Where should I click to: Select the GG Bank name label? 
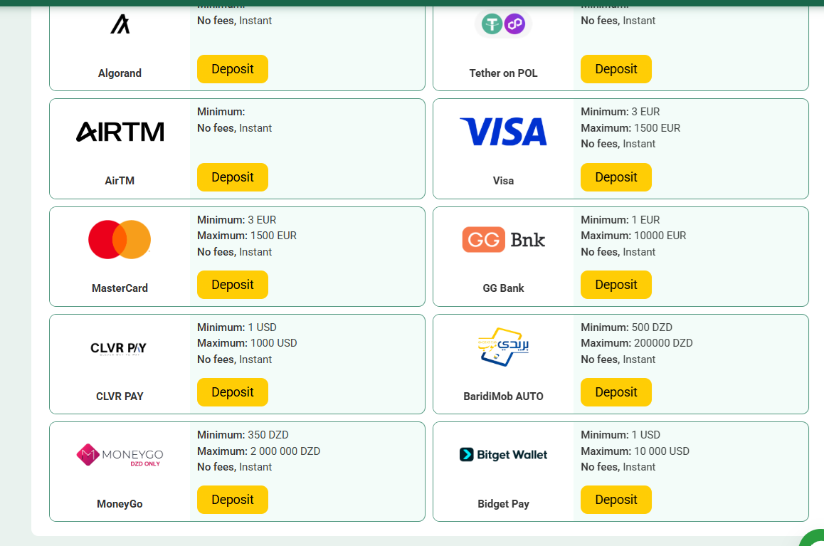point(504,288)
